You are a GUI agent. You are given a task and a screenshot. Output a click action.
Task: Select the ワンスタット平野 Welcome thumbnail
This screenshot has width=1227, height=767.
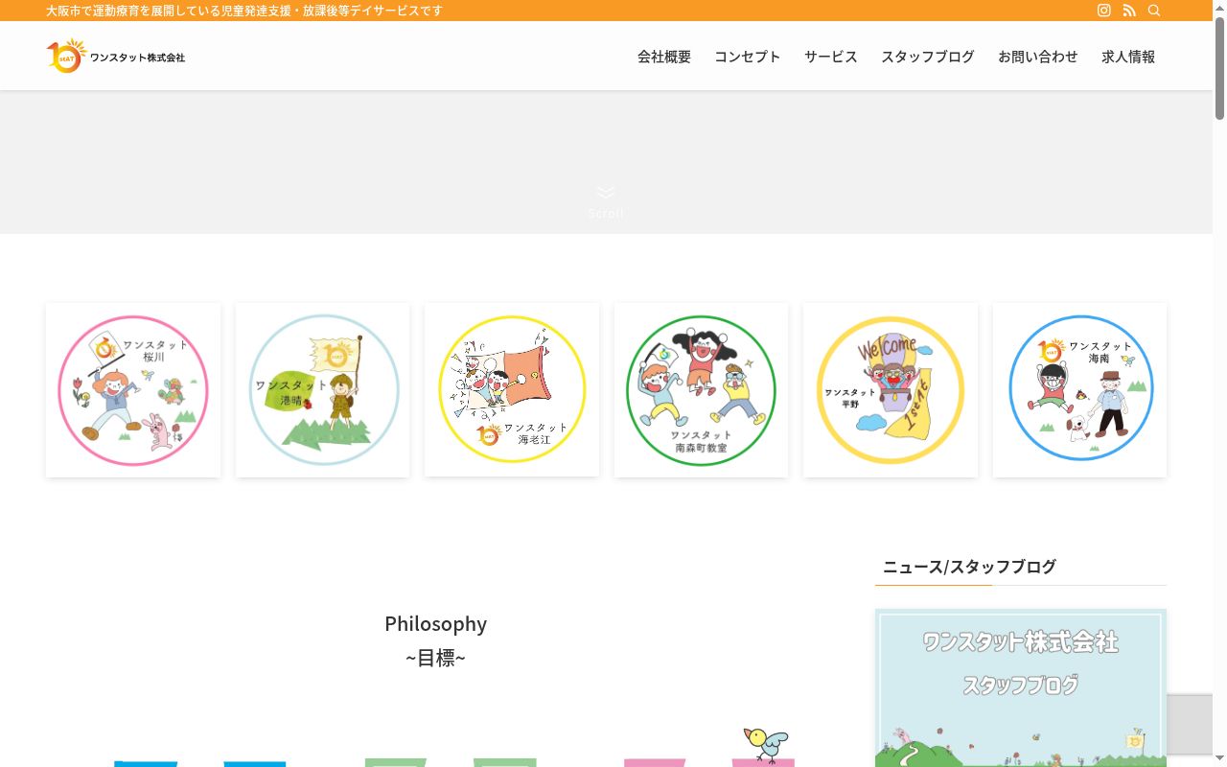click(x=891, y=390)
